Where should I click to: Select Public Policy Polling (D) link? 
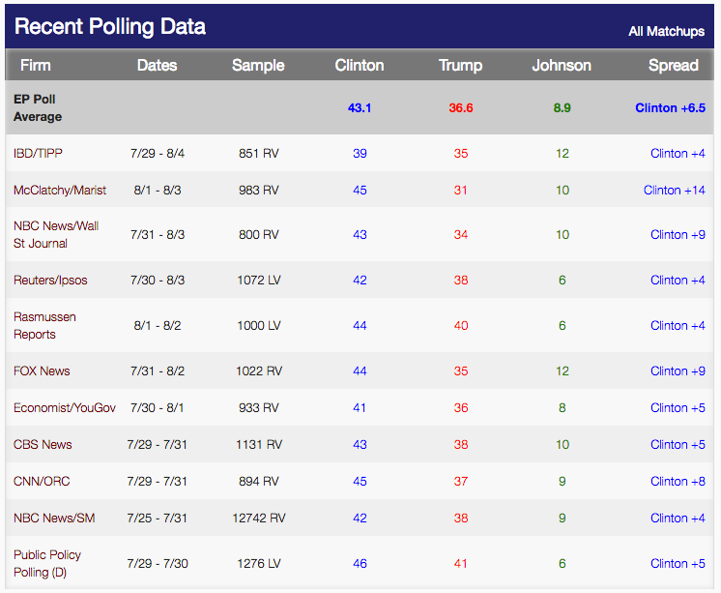point(47,564)
